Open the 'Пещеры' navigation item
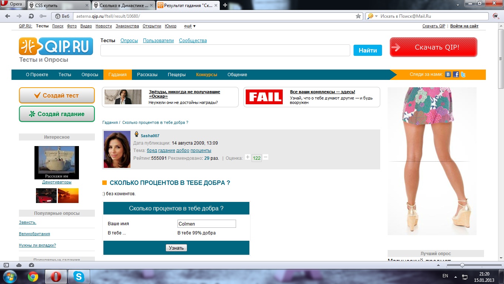The width and height of the screenshot is (504, 284). click(x=176, y=74)
